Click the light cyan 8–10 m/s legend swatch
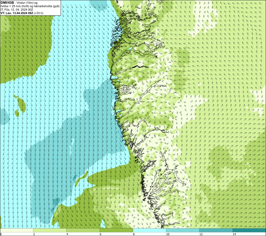The image size is (266, 236). tap(149, 230)
